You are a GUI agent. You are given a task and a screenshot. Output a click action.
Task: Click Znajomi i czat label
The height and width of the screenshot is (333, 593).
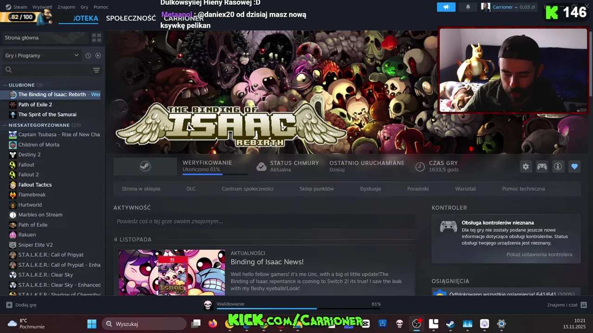pos(562,305)
